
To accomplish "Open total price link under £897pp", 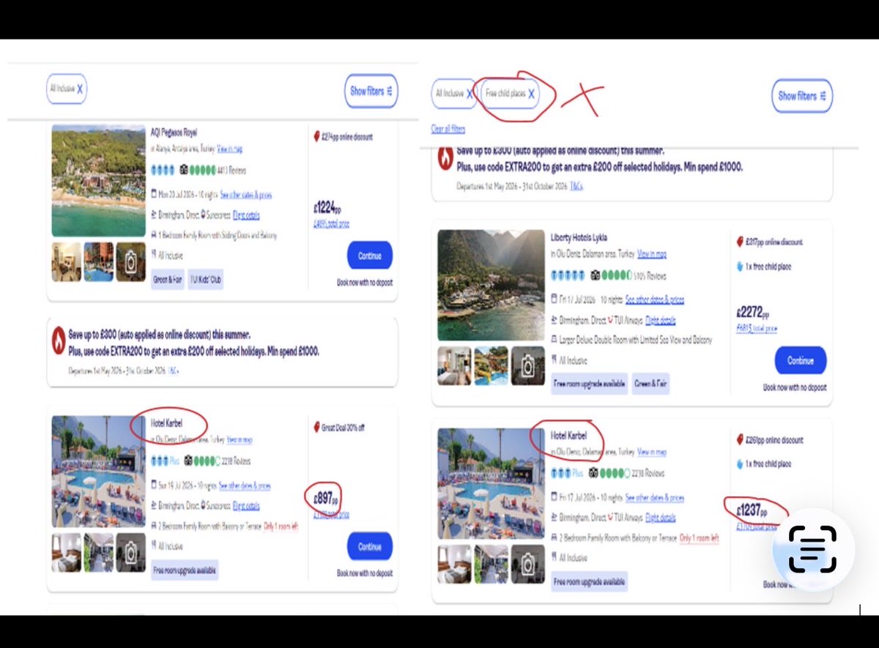I will coord(333,515).
